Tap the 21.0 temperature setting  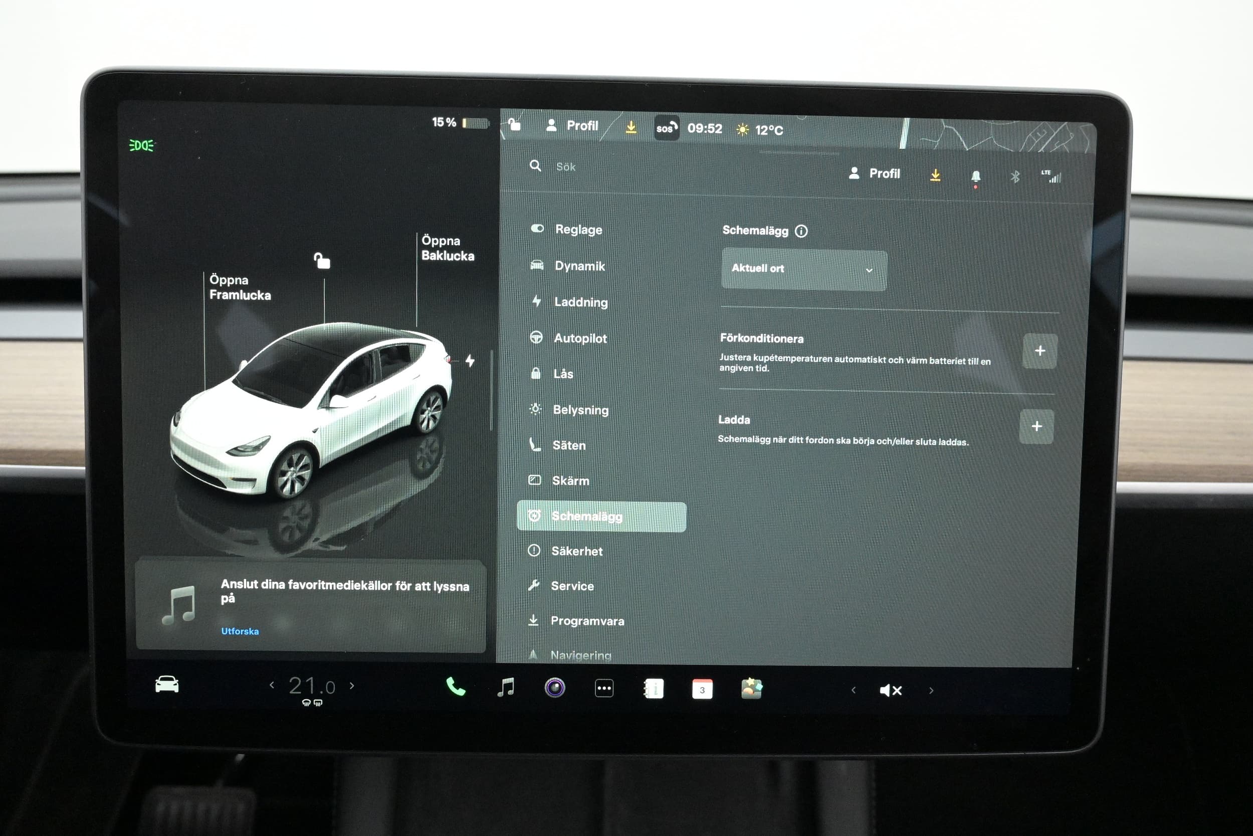(x=312, y=686)
